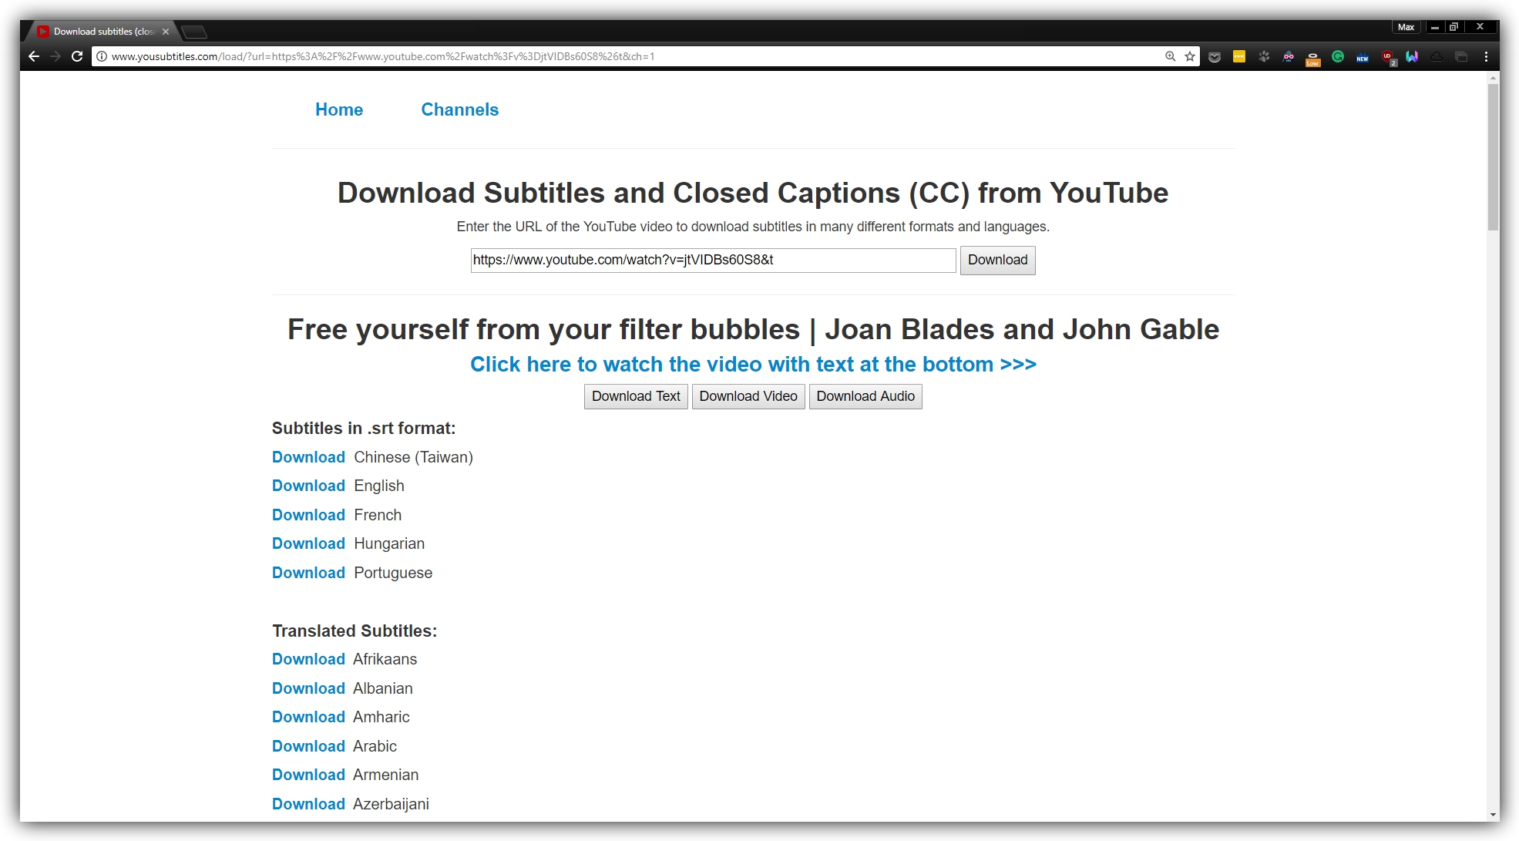Open the yellow password-dots extension
This screenshot has height=841, width=1519.
click(x=1239, y=56)
